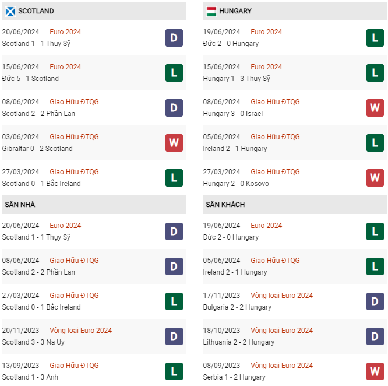The image size is (388, 386).
Task: Open the Euro 2024 link dated 15/06/2024 under Scotland
Action: click(x=65, y=67)
